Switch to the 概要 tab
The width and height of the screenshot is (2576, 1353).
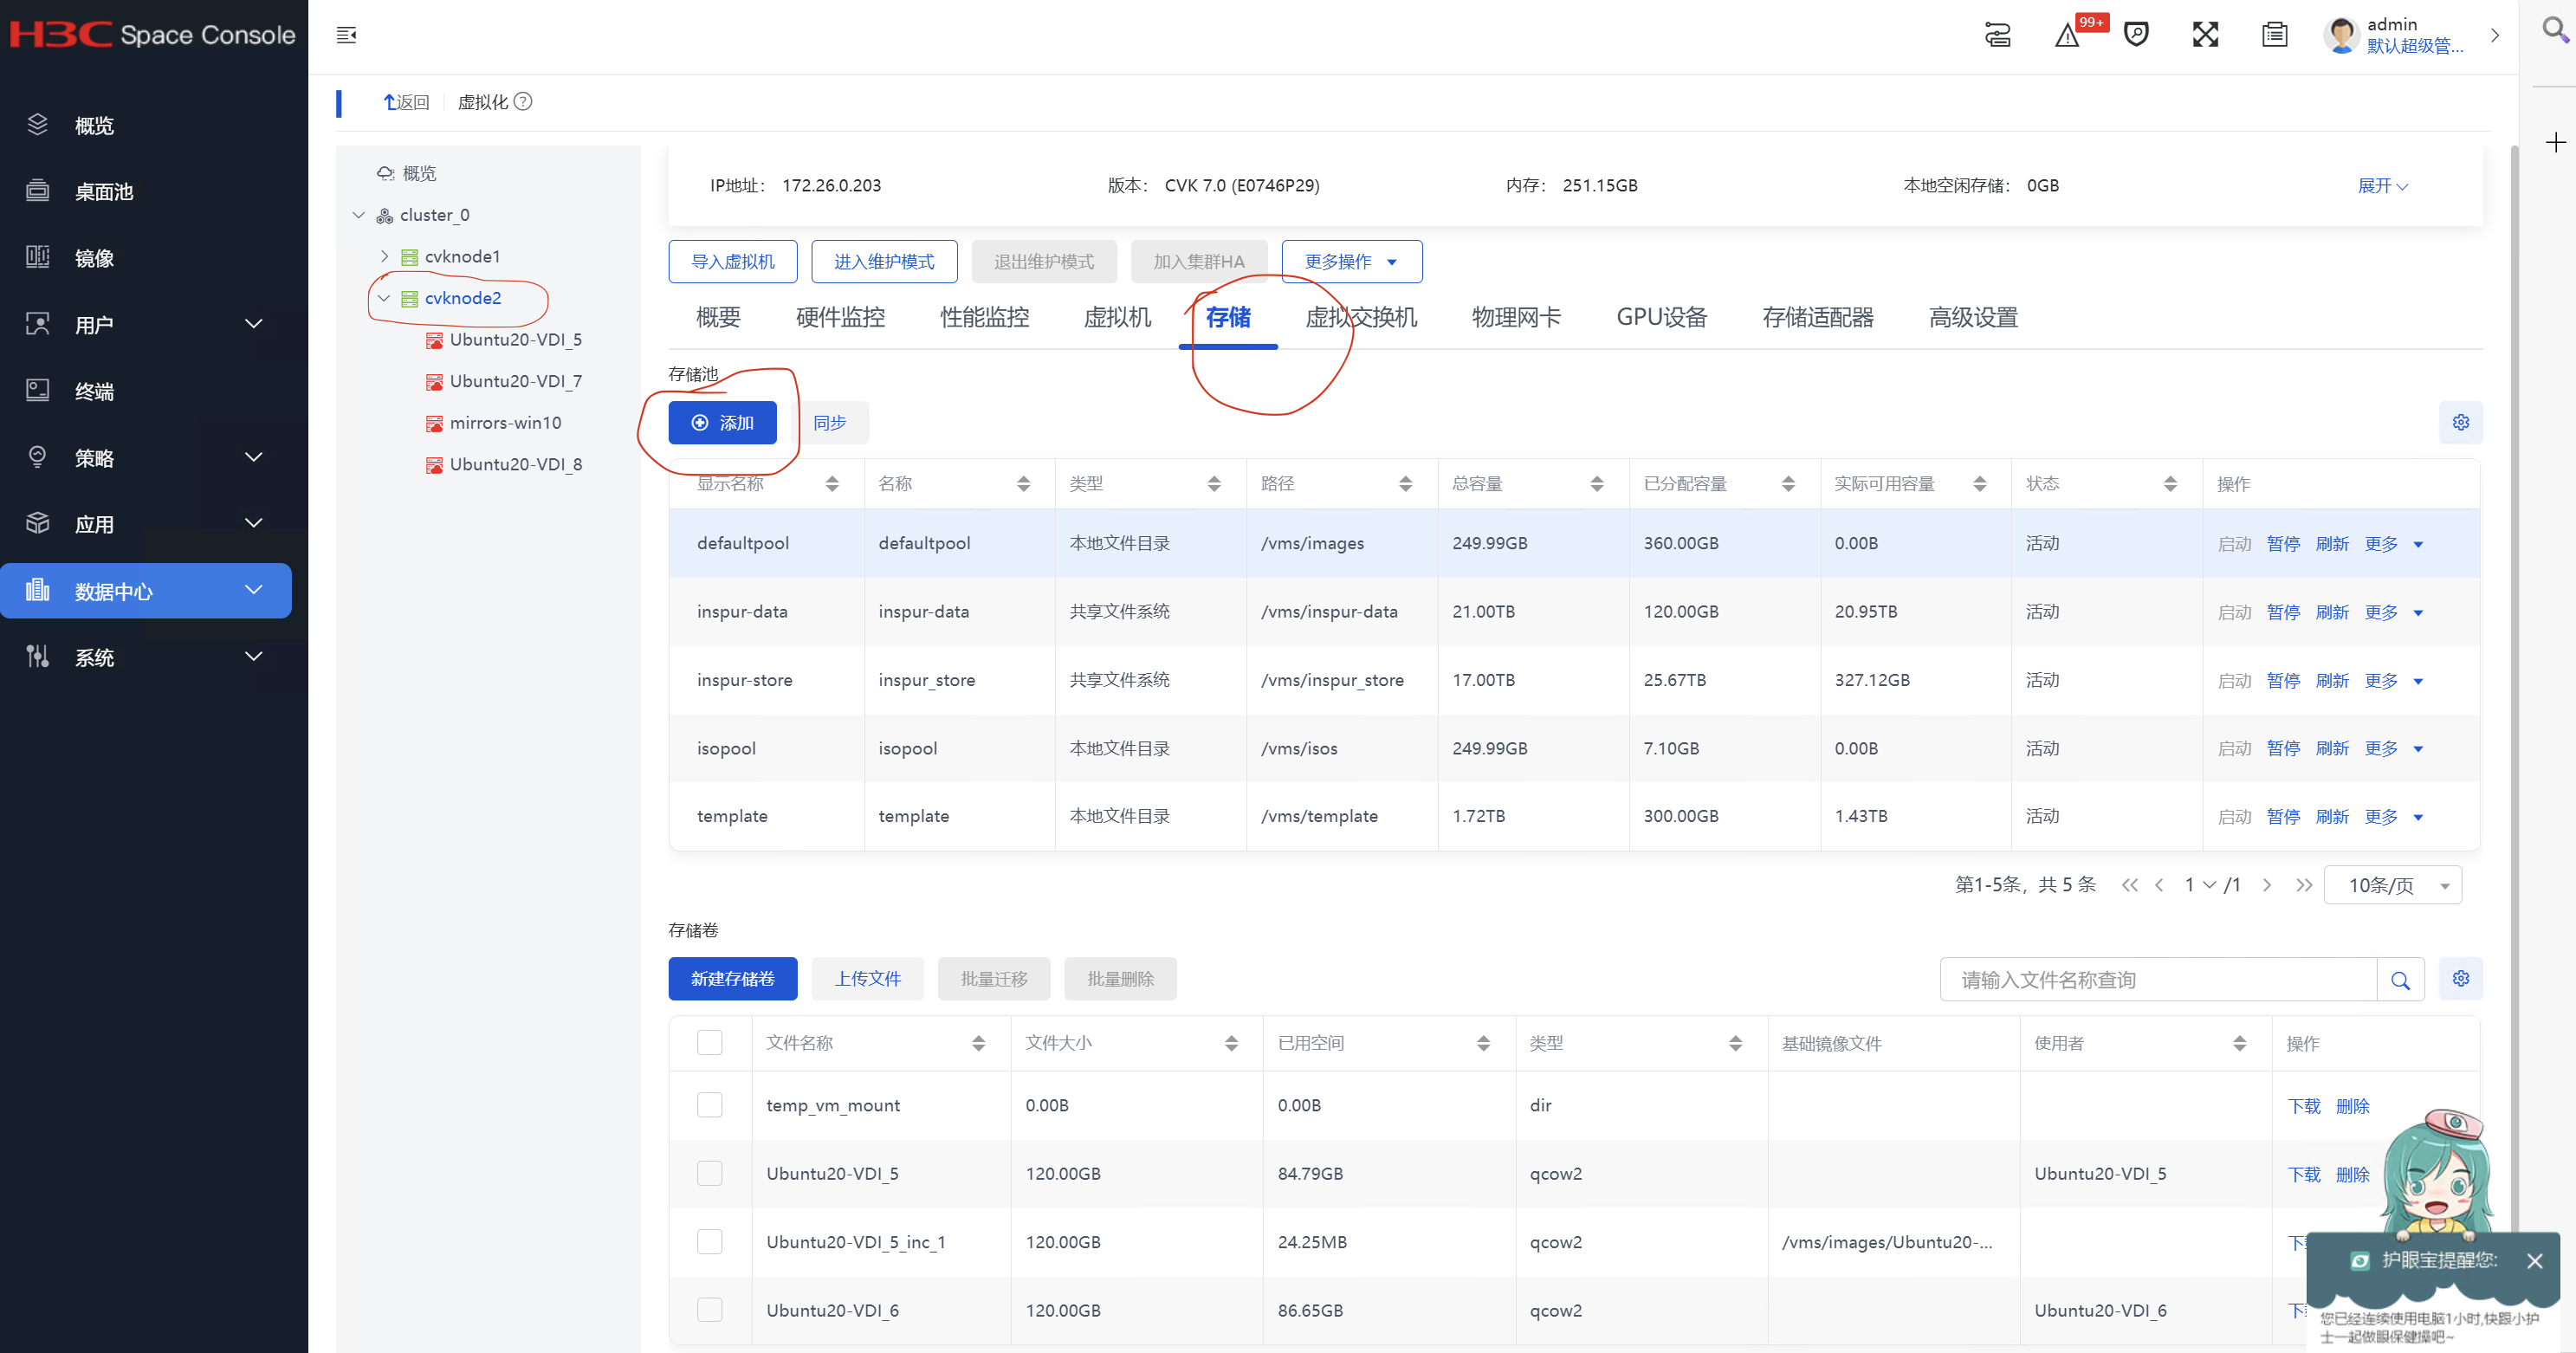(x=718, y=317)
